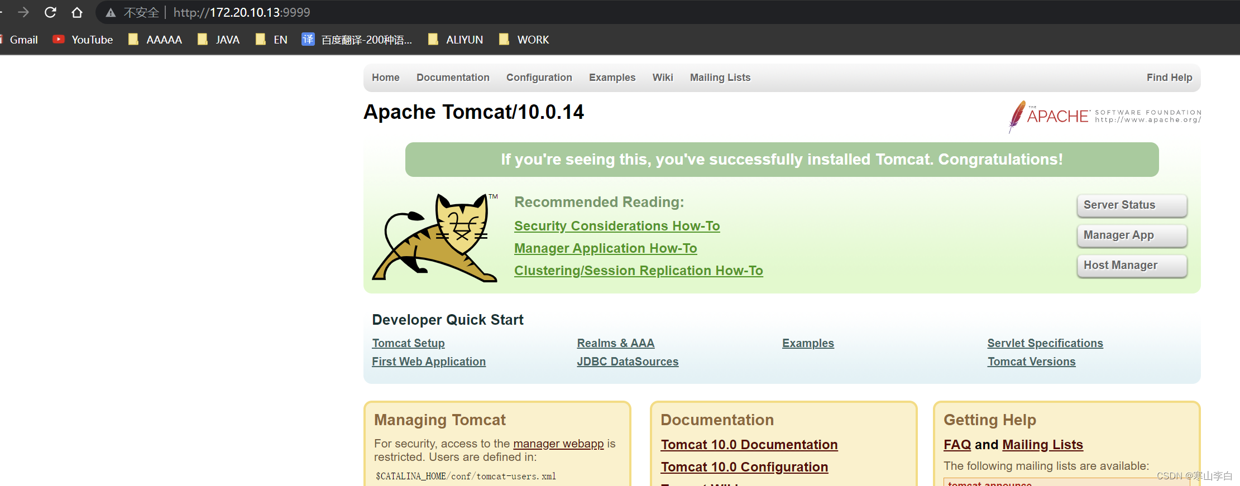Open the Tomcat Versions link
This screenshot has height=486, width=1240.
1032,362
